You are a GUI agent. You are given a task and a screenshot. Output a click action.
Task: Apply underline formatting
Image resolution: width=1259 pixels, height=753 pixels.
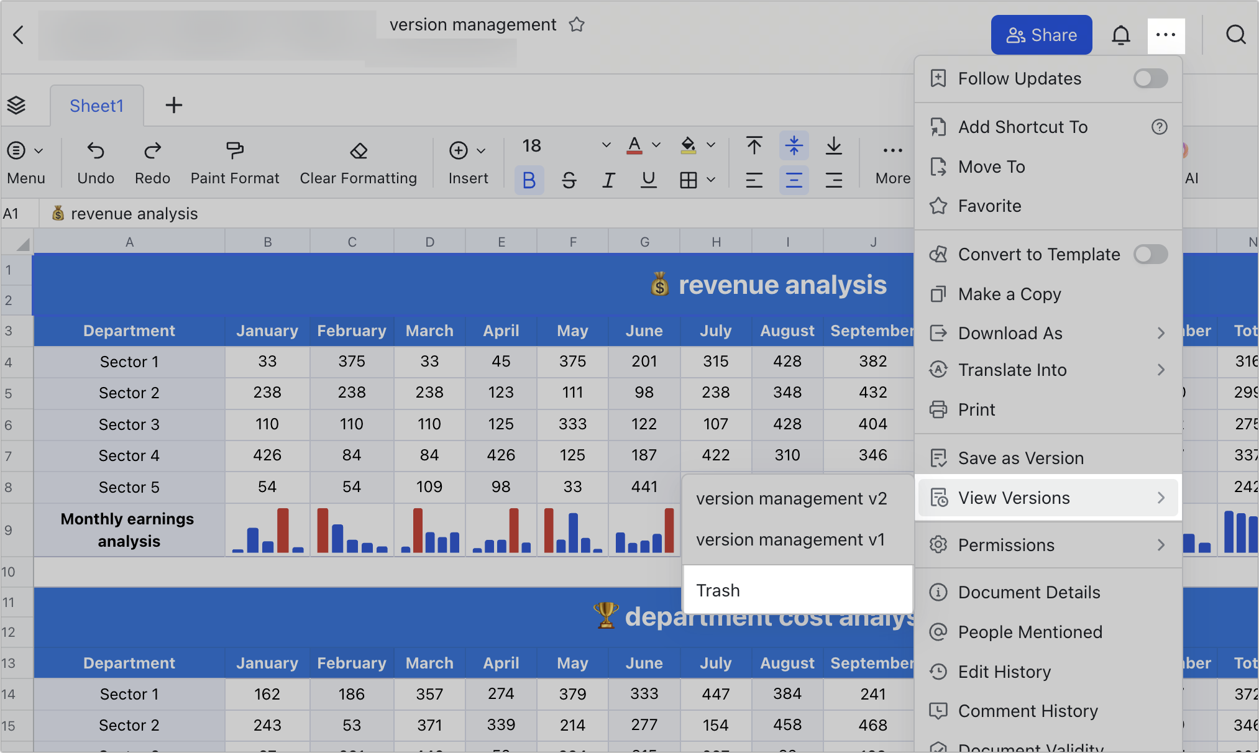(x=648, y=180)
